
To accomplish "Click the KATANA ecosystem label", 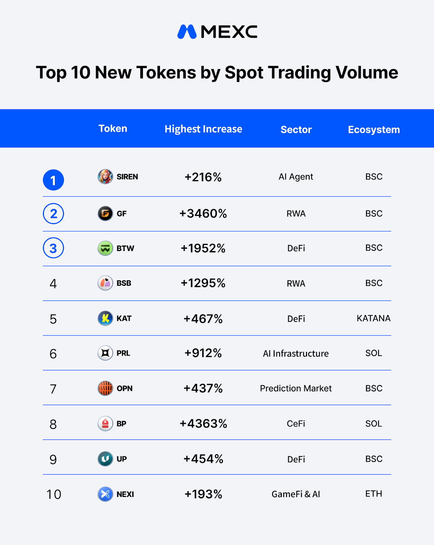I will pyautogui.click(x=373, y=318).
